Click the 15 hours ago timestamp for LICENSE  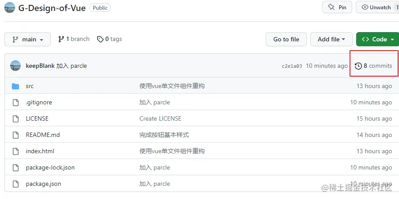pyautogui.click(x=374, y=118)
